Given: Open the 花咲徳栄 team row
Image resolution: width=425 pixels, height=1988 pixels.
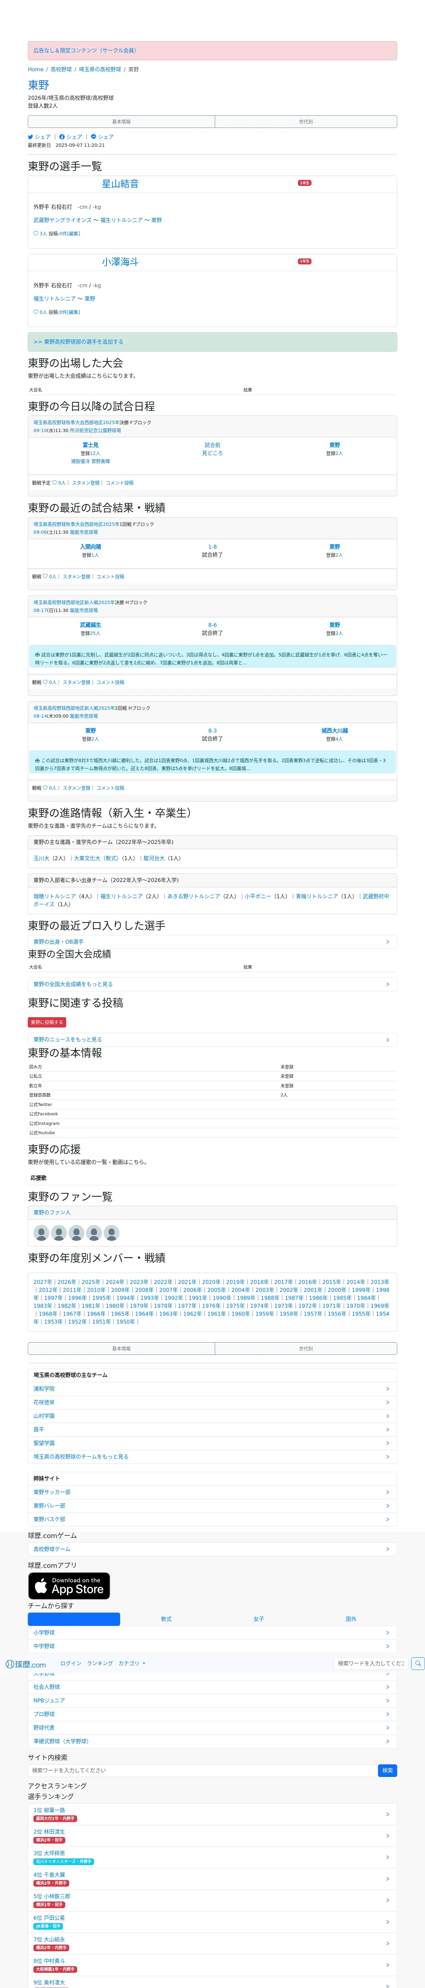Looking at the screenshot, I should click(212, 1402).
